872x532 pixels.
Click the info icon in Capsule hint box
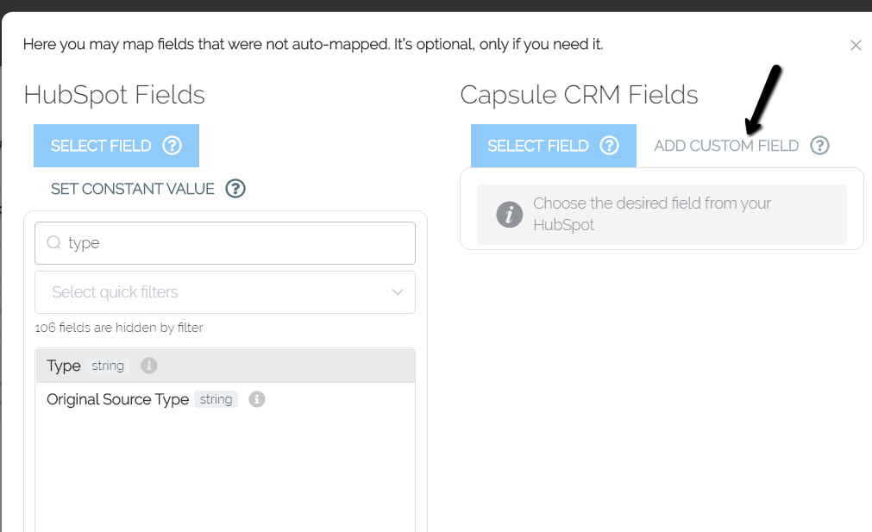(509, 214)
